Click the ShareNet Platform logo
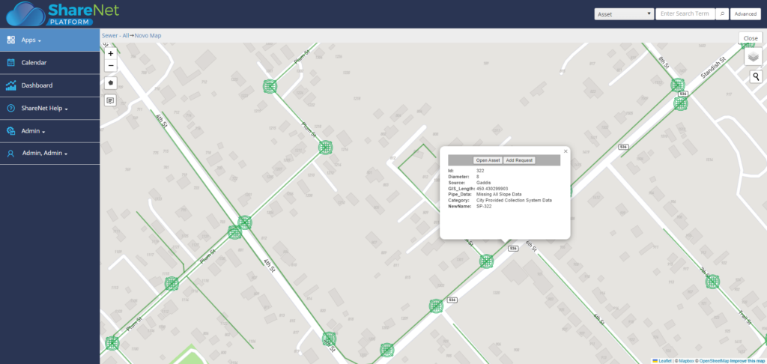 point(63,13)
